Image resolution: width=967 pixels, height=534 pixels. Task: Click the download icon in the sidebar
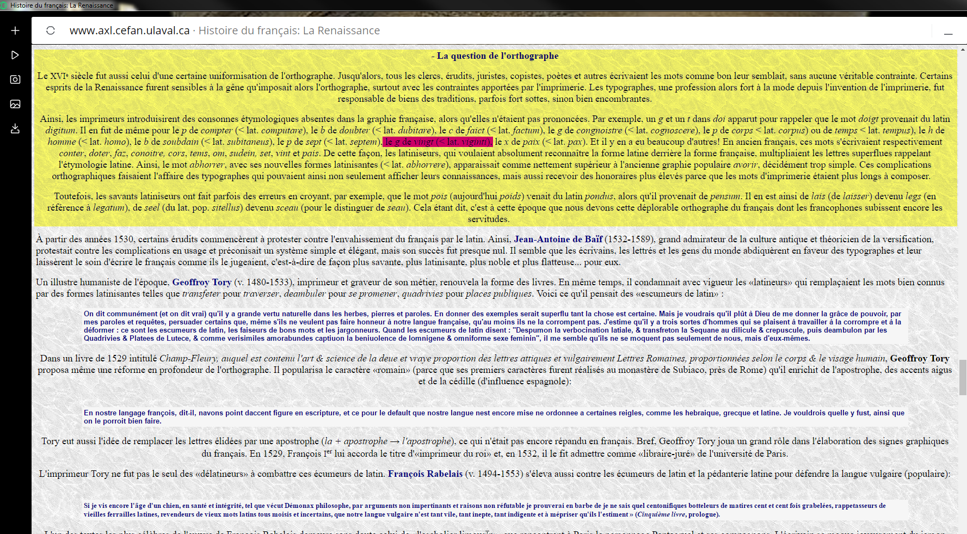click(15, 128)
